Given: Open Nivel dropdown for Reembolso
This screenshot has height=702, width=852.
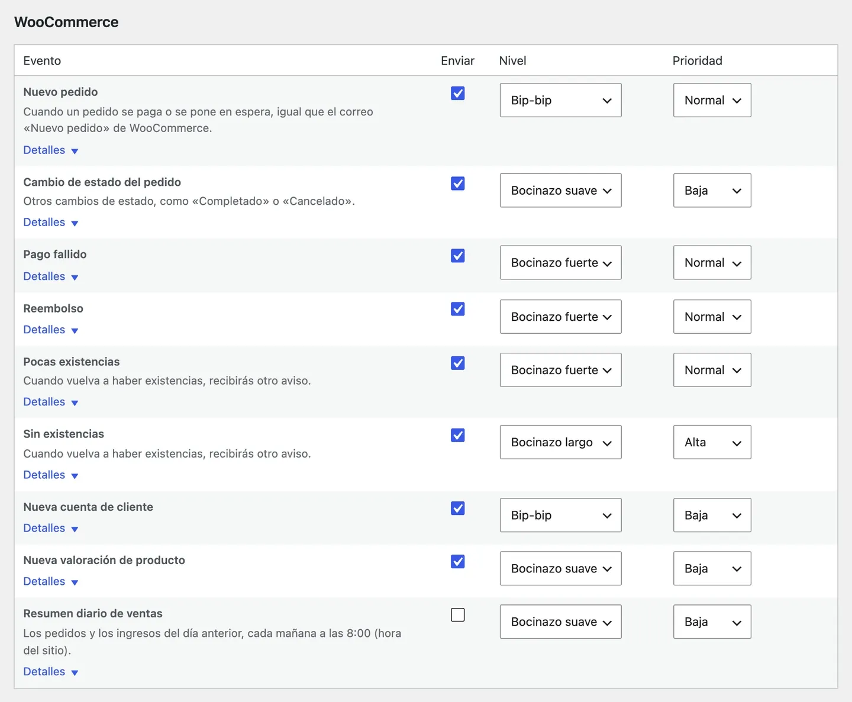Looking at the screenshot, I should pos(560,317).
